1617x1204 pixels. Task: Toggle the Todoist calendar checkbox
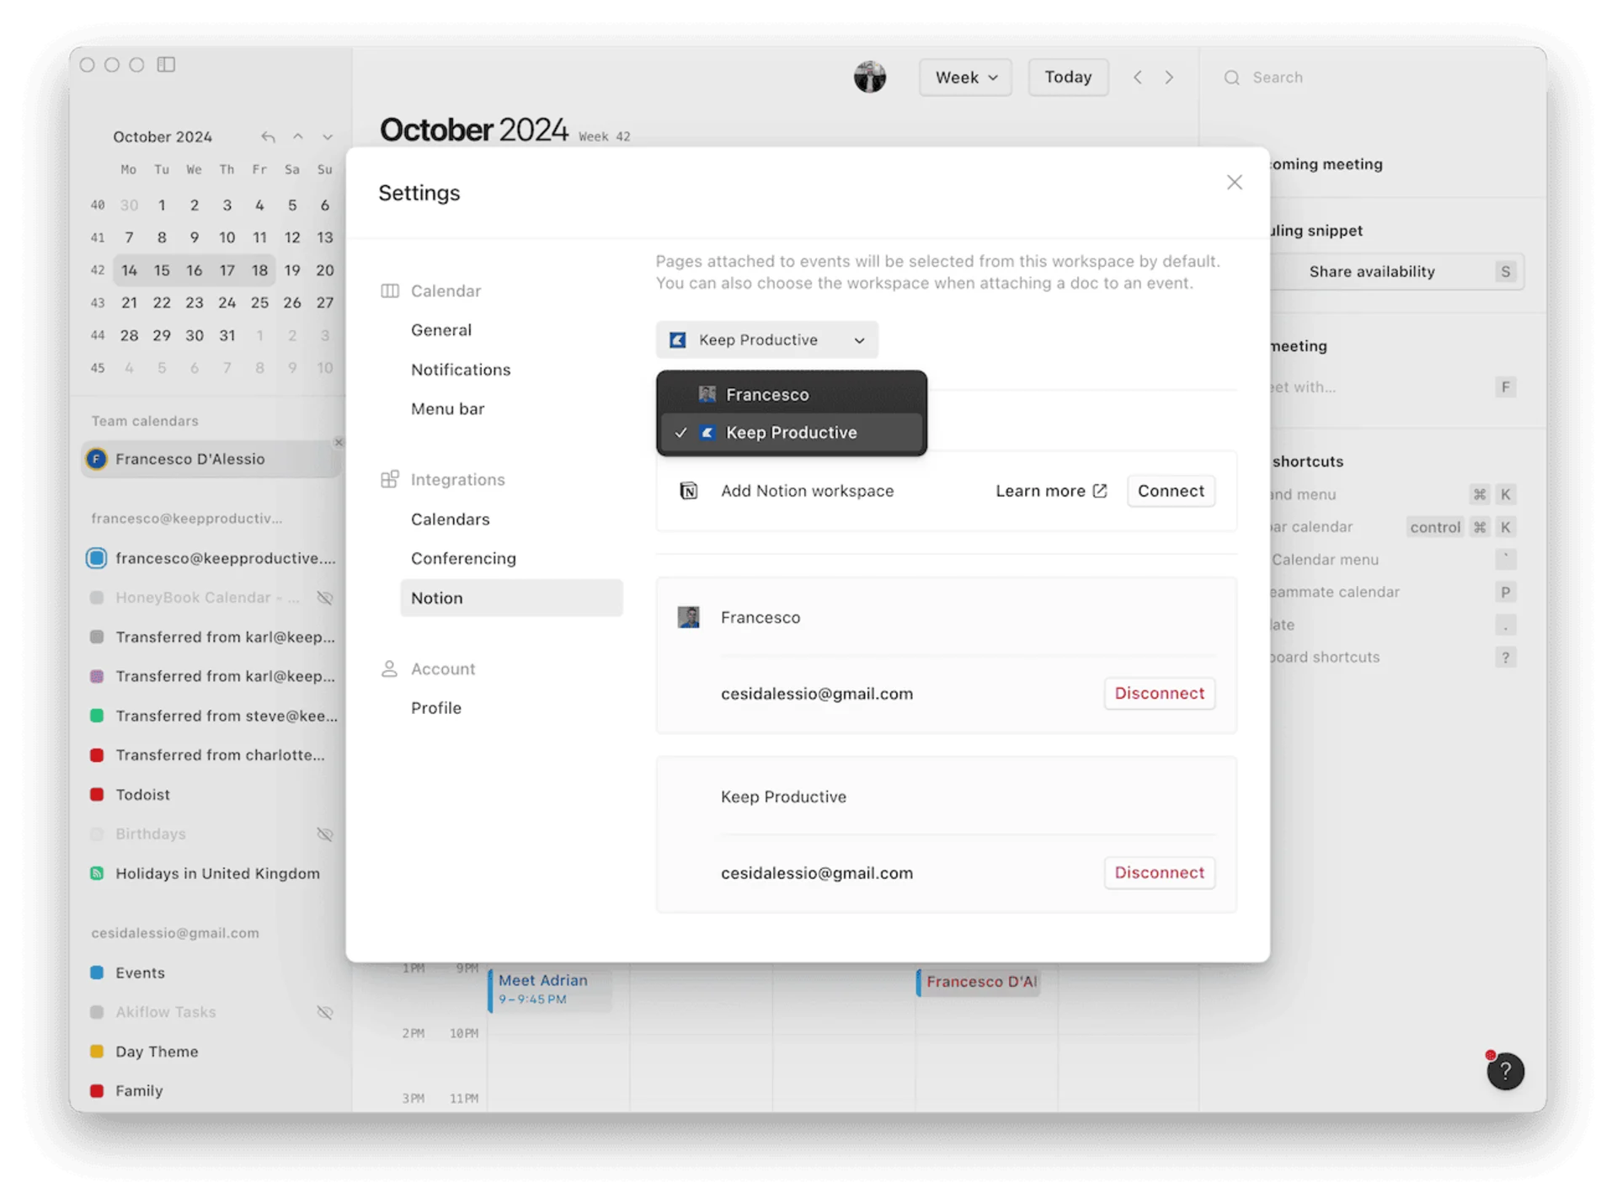(97, 795)
